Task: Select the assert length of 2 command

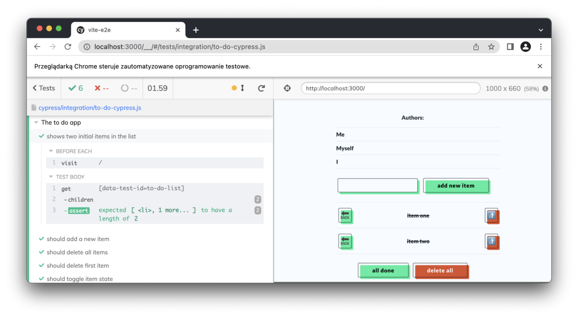Action: (155, 214)
